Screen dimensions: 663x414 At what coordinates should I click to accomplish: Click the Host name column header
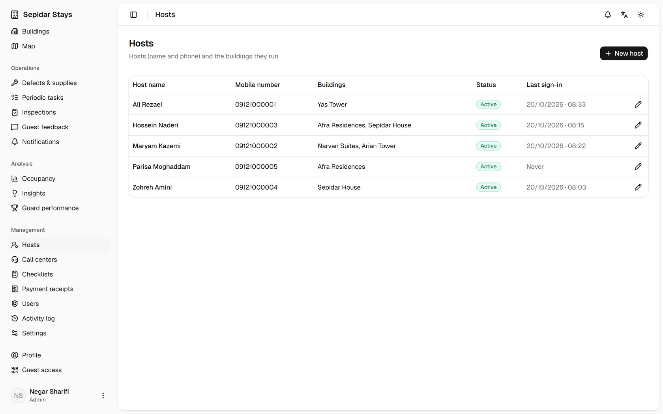coord(149,85)
